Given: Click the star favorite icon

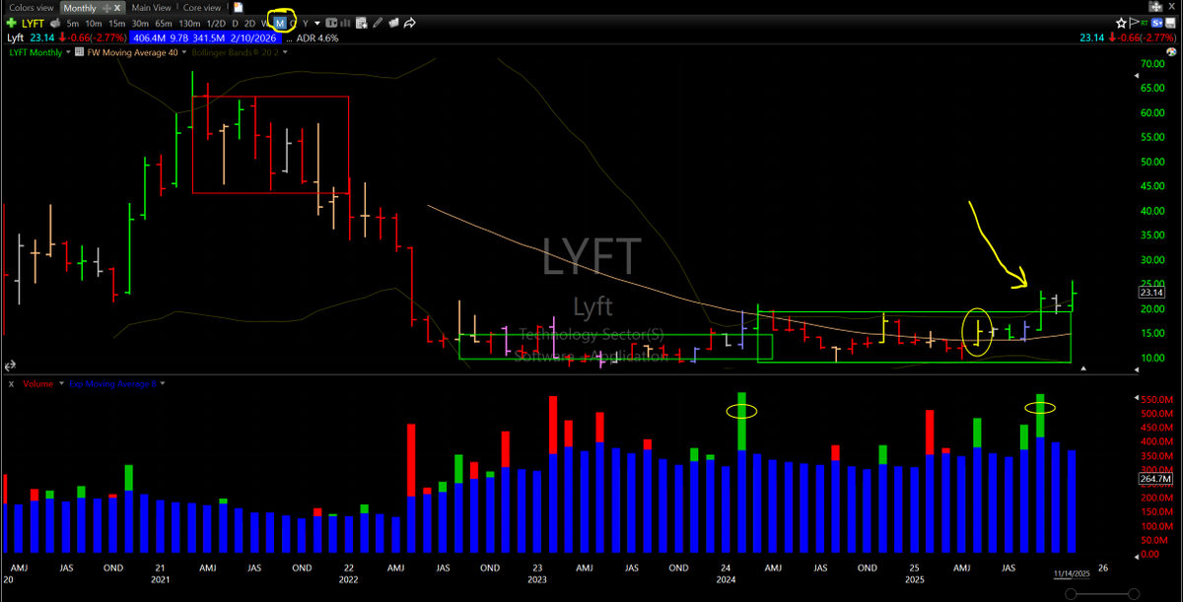Looking at the screenshot, I should [1121, 23].
